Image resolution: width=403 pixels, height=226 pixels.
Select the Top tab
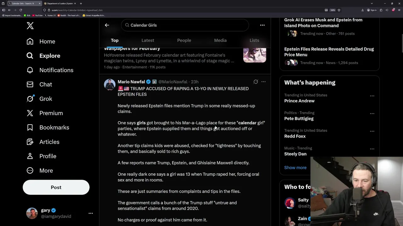click(x=115, y=40)
